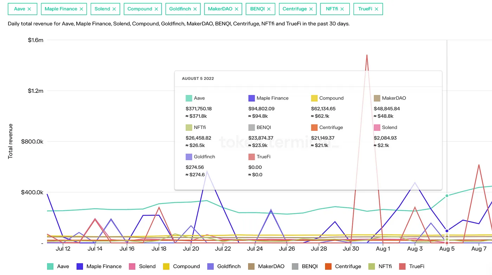
Task: Hide Goldfinch series using the chart legend
Action: tap(224, 267)
